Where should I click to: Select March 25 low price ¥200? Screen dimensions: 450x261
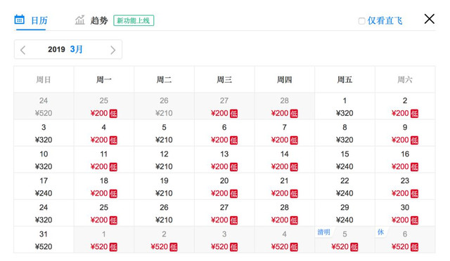(x=103, y=213)
